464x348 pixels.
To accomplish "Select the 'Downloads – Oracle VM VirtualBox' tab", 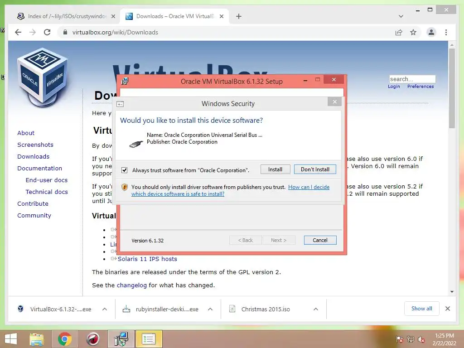I will tap(174, 16).
